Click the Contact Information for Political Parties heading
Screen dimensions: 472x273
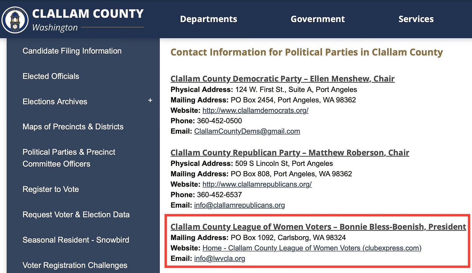[307, 52]
